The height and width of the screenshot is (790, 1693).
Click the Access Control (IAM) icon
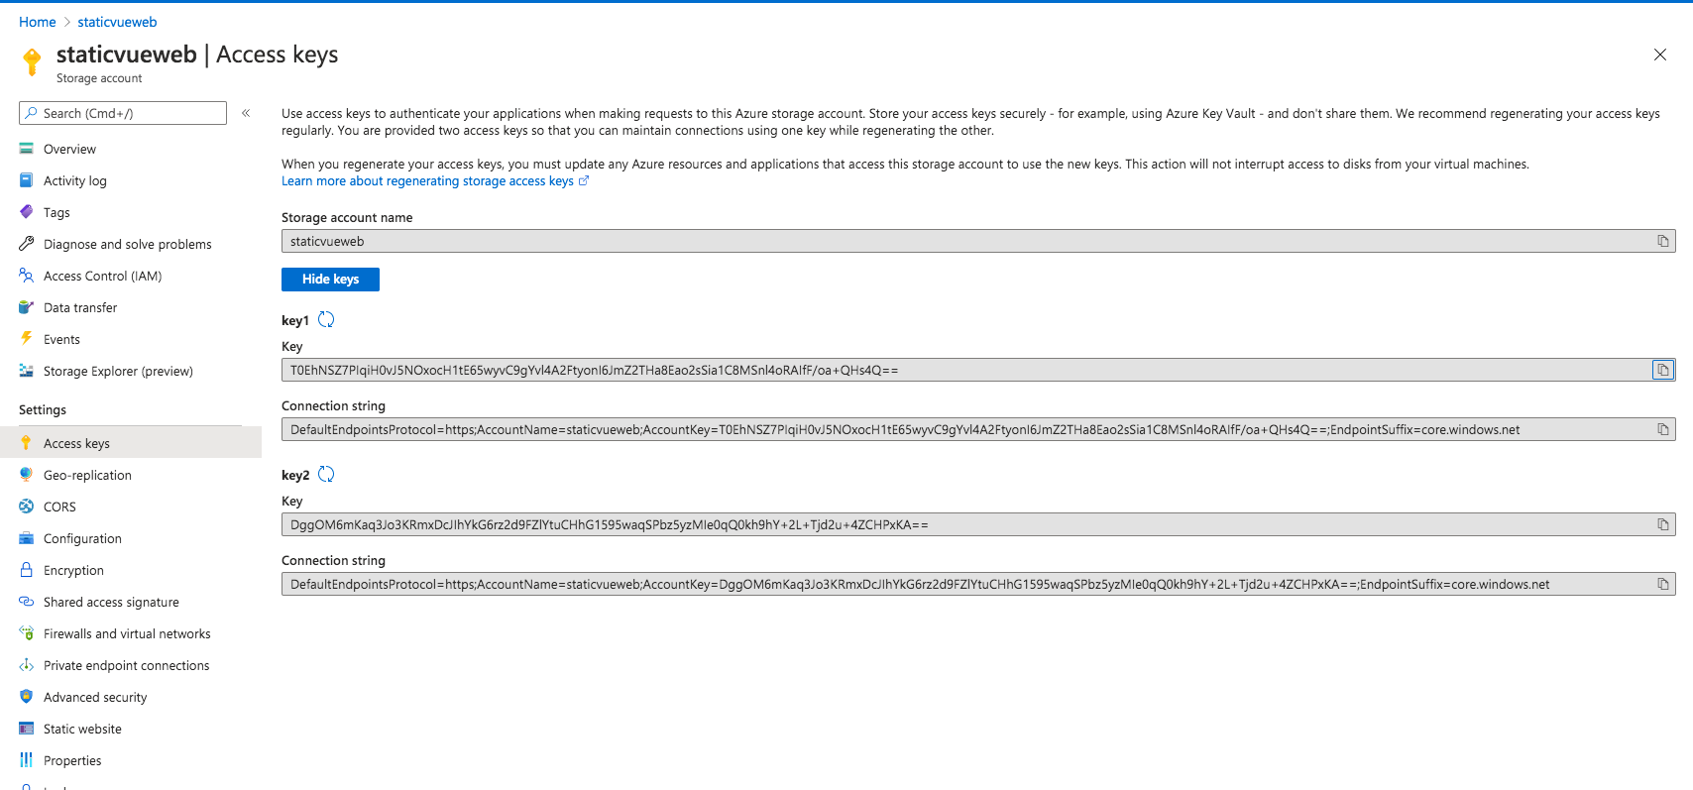pos(27,276)
